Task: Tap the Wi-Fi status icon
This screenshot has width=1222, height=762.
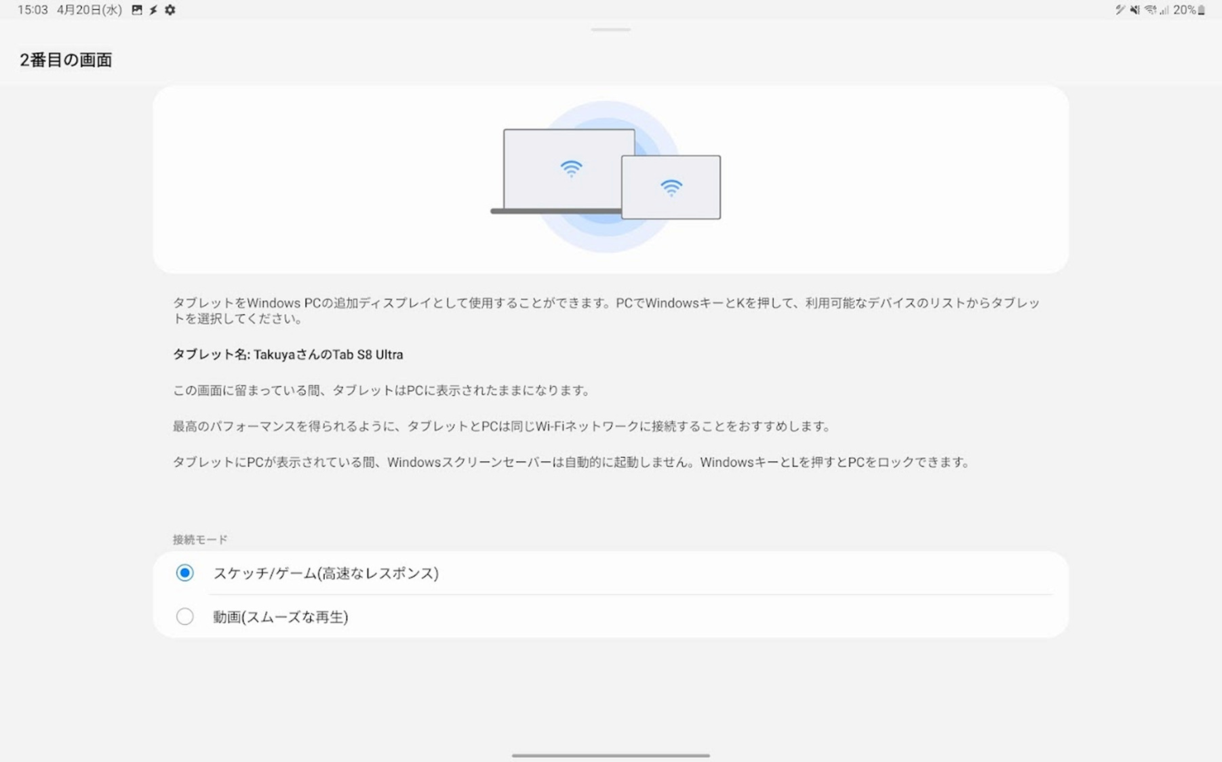Action: 1150,10
